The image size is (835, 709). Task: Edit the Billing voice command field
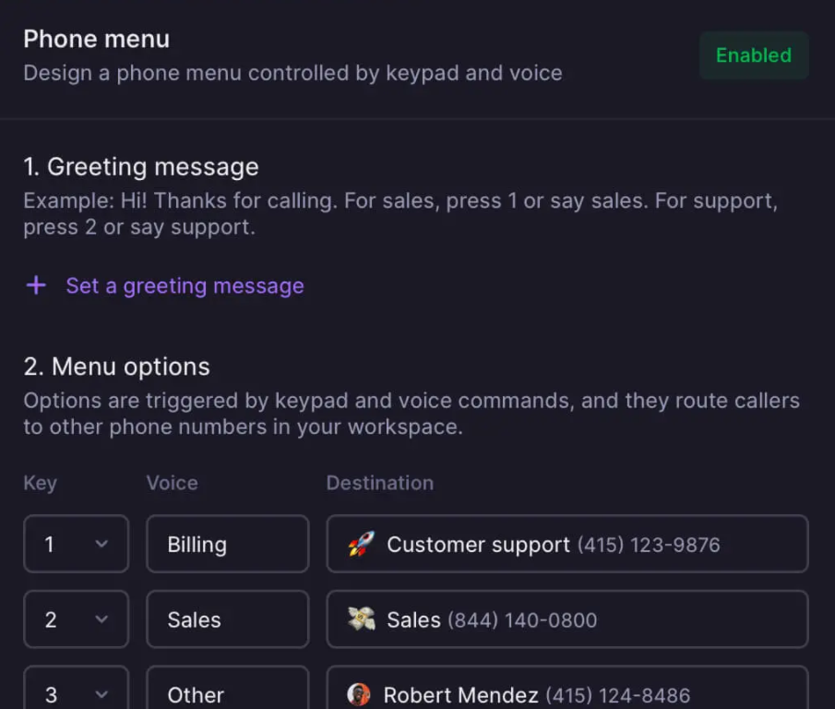pyautogui.click(x=227, y=544)
